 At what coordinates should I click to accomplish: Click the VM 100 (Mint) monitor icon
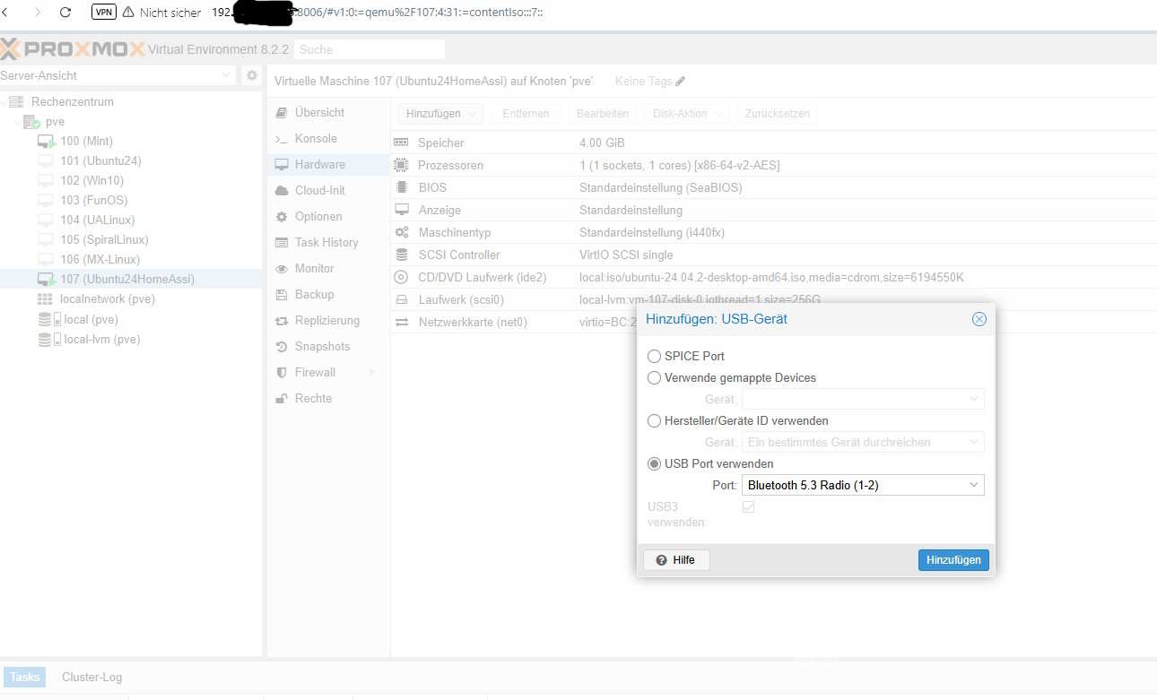pos(46,142)
